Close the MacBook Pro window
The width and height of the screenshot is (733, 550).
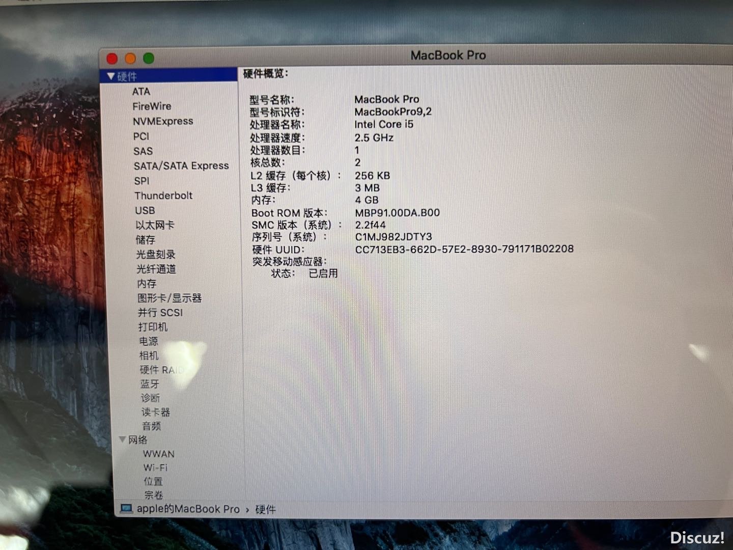click(112, 59)
